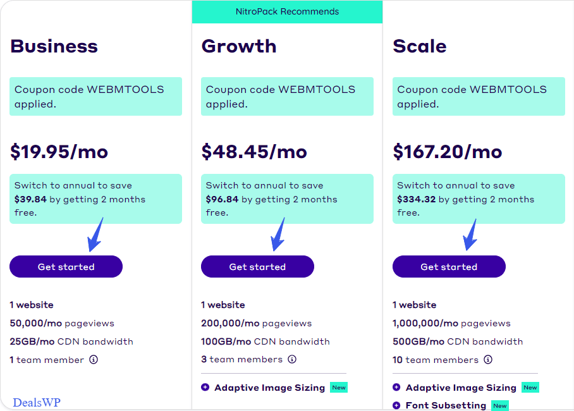Image resolution: width=574 pixels, height=411 pixels.
Task: Open the DealsWP watermark link
Action: pyautogui.click(x=37, y=402)
